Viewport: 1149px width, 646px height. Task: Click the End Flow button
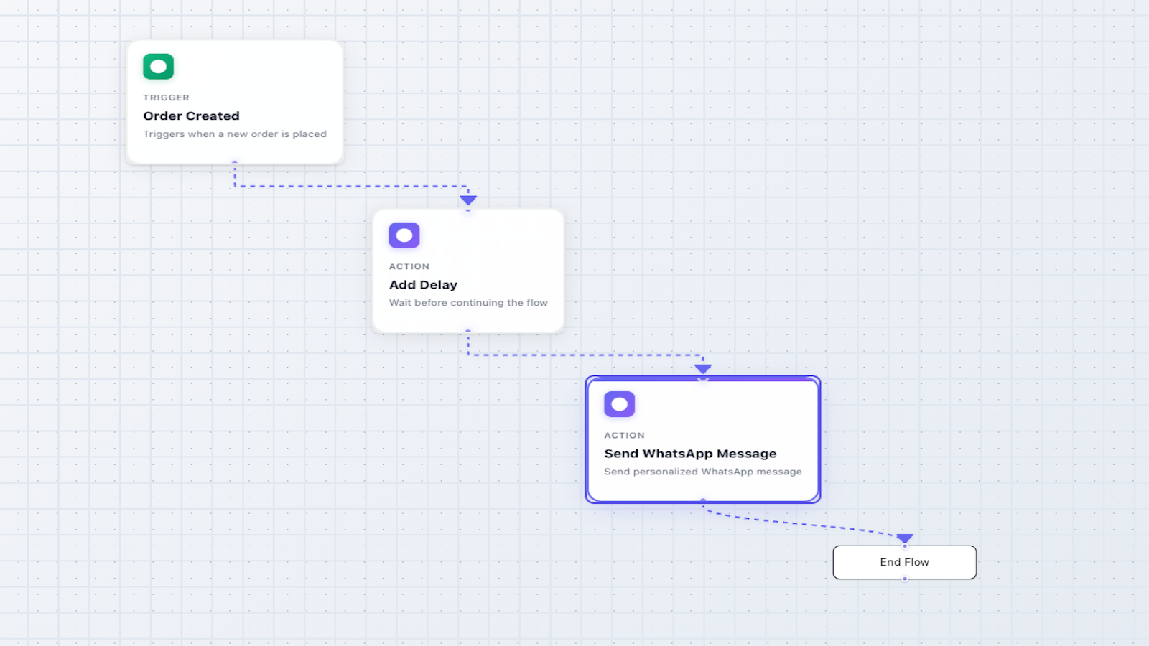point(904,562)
